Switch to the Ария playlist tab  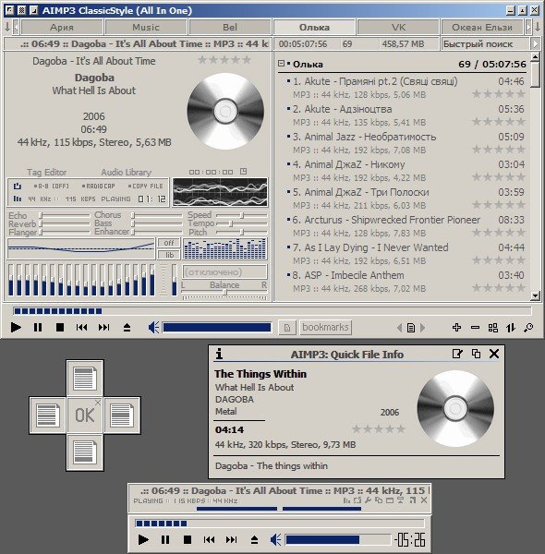coord(62,27)
